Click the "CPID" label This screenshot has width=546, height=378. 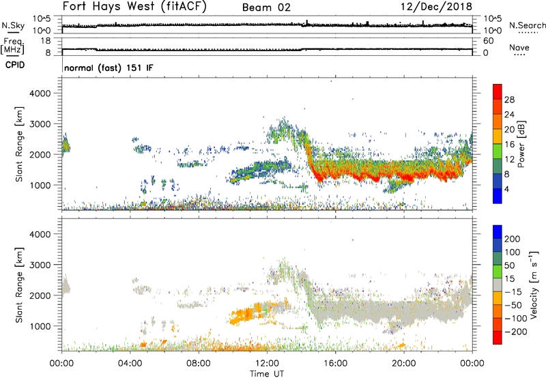tap(15, 65)
